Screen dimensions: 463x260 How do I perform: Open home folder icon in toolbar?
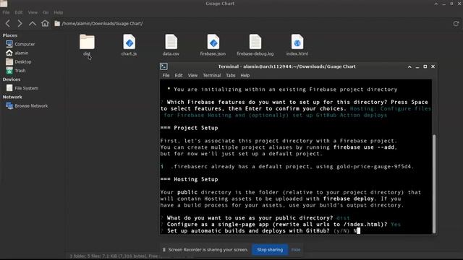pyautogui.click(x=45, y=23)
